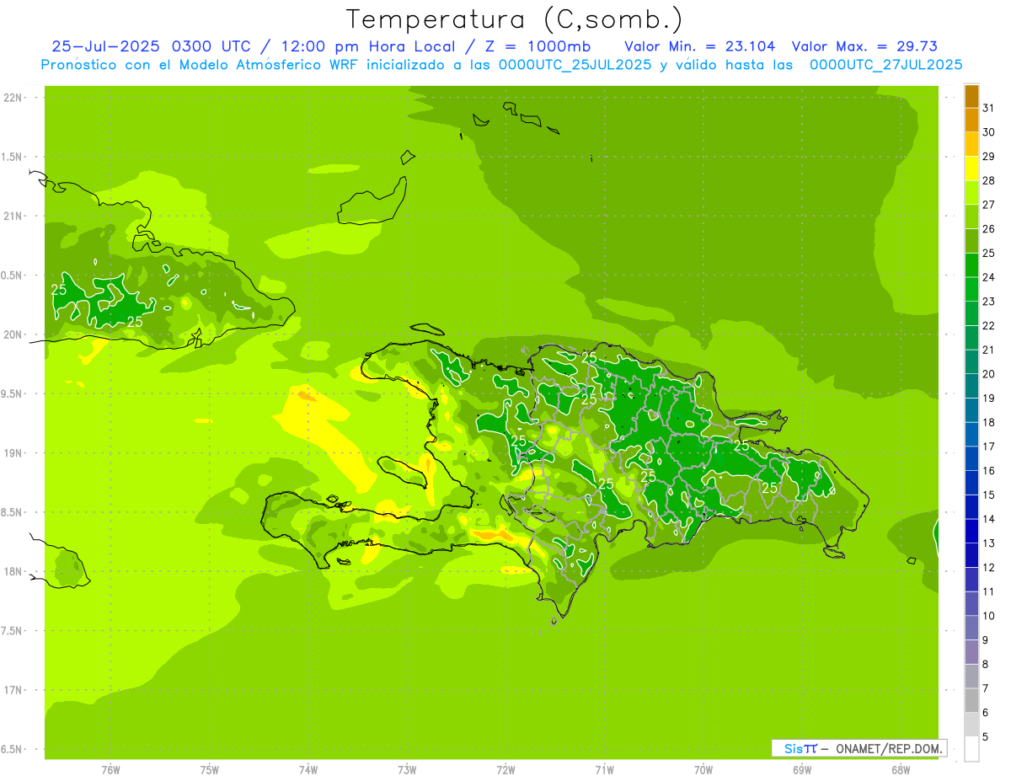Image resolution: width=1011 pixels, height=781 pixels.
Task: Click the "70W" longitude label
Action: click(703, 770)
